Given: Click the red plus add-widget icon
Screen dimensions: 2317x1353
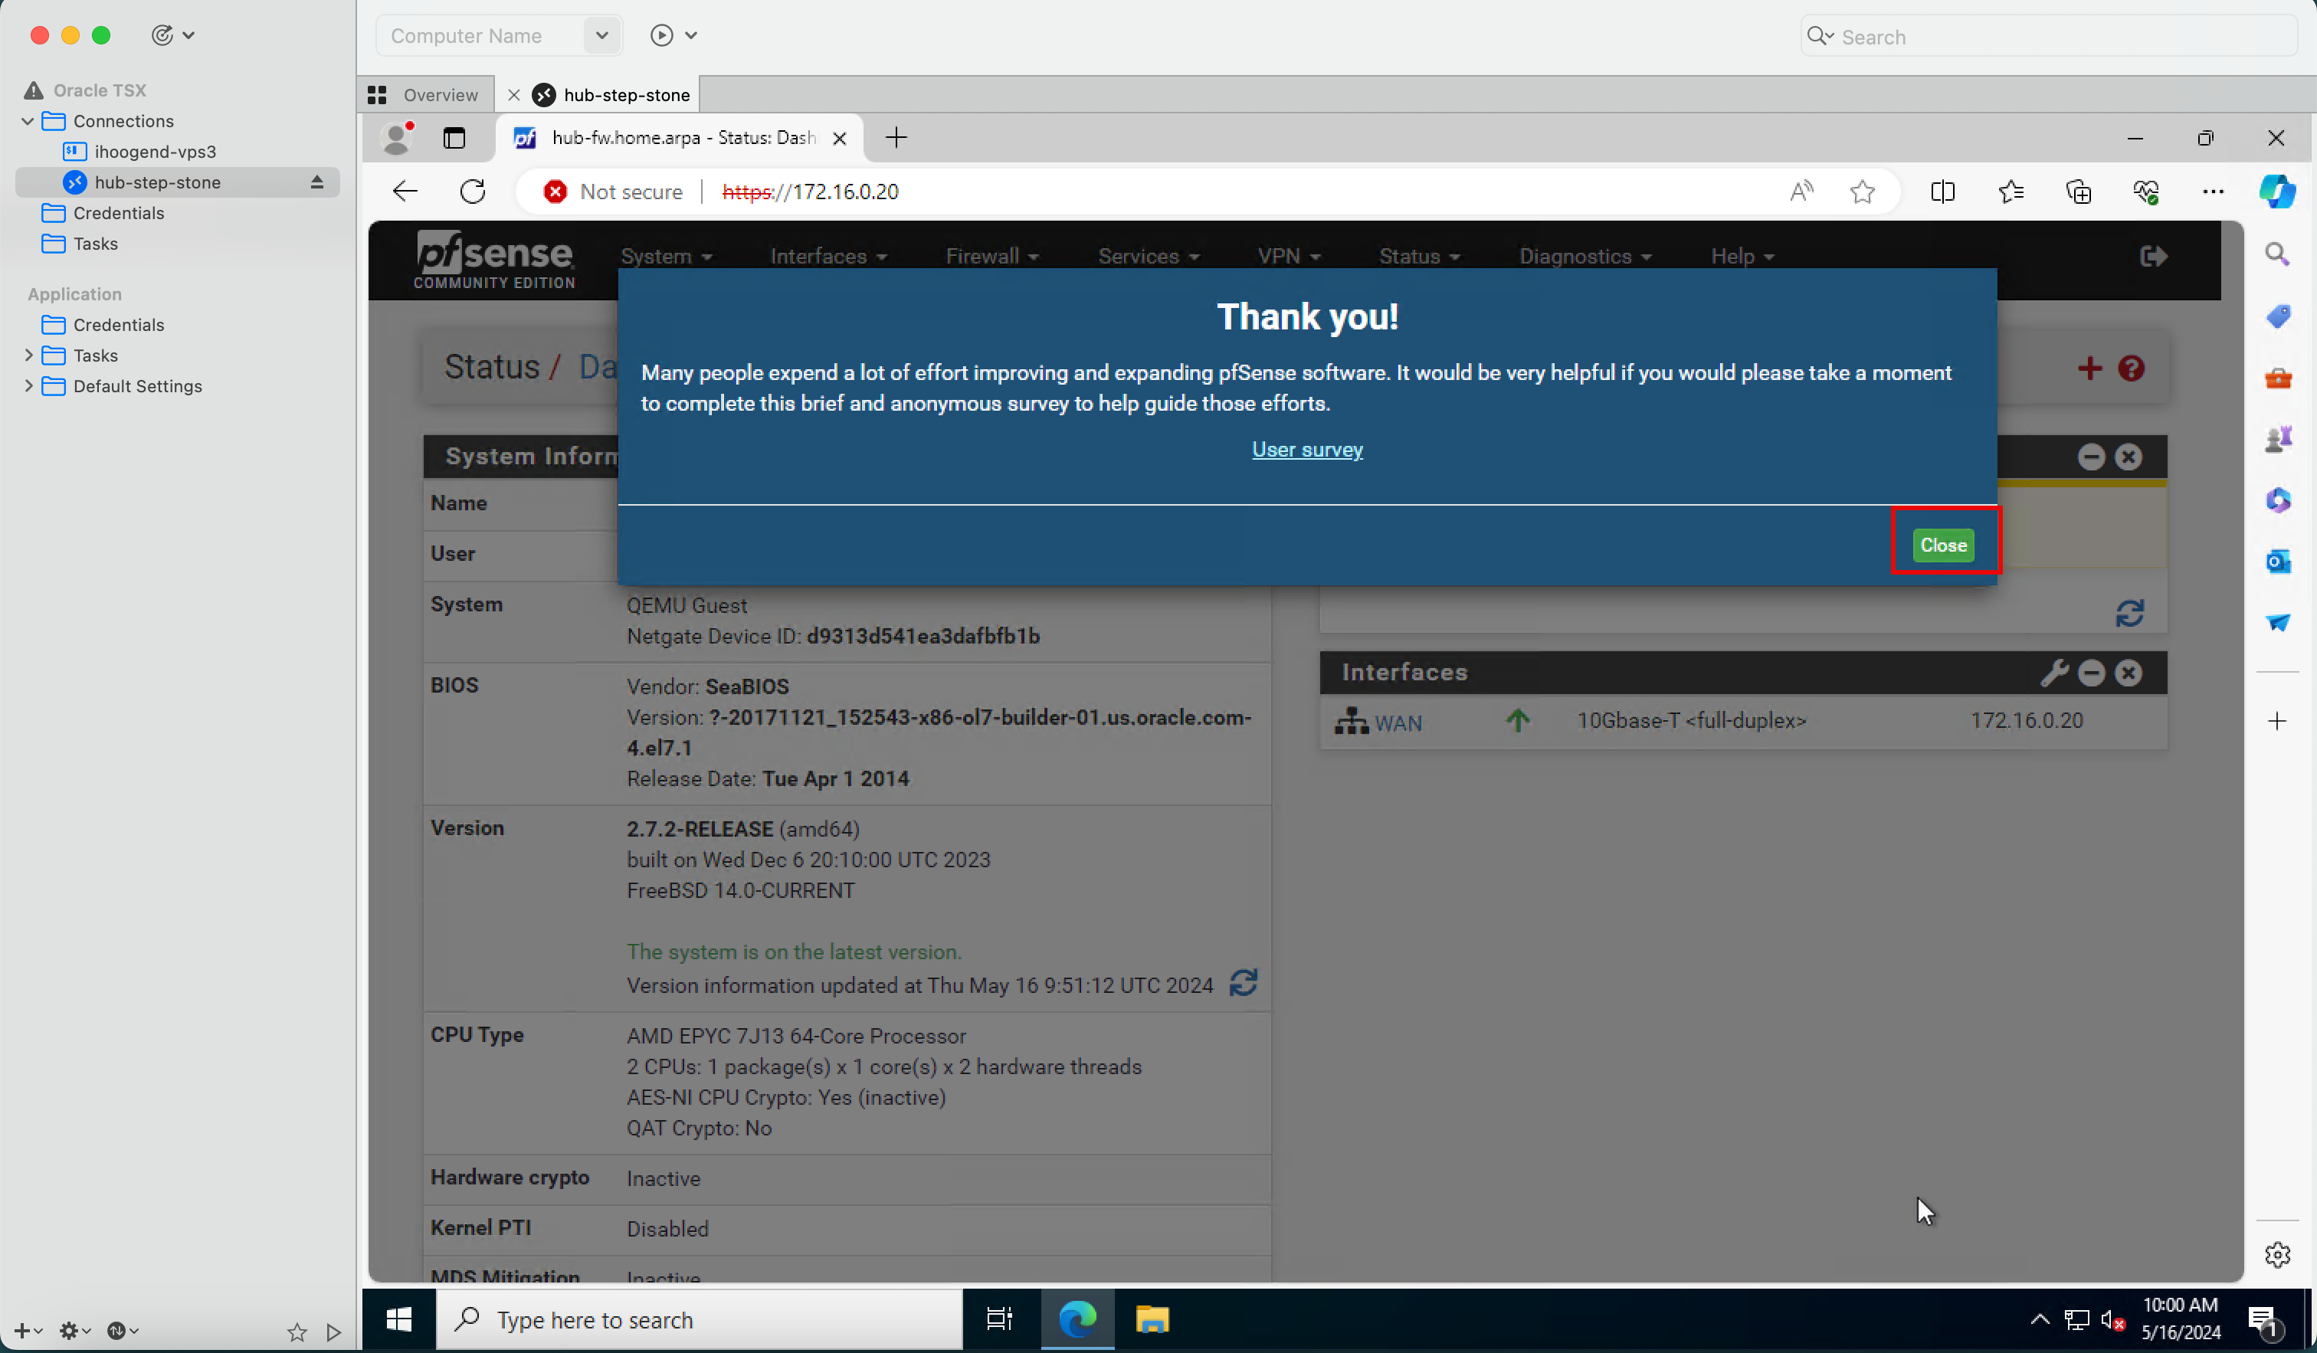Looking at the screenshot, I should tap(2089, 369).
